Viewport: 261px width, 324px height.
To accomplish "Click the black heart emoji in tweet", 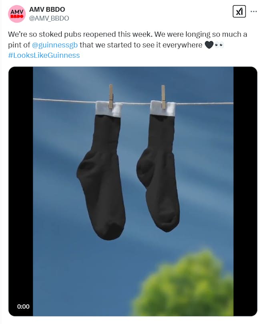I will pyautogui.click(x=209, y=45).
